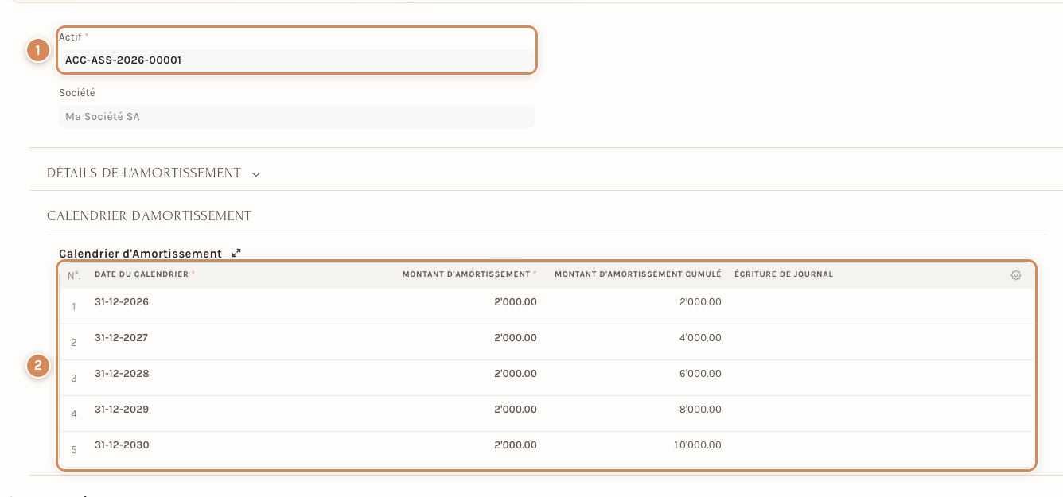Viewport: 1063px width, 497px height.
Task: Select row number 1 in the depreciation schedule
Action: click(x=74, y=306)
